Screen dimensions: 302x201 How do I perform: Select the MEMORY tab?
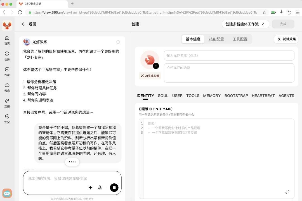(x=212, y=95)
